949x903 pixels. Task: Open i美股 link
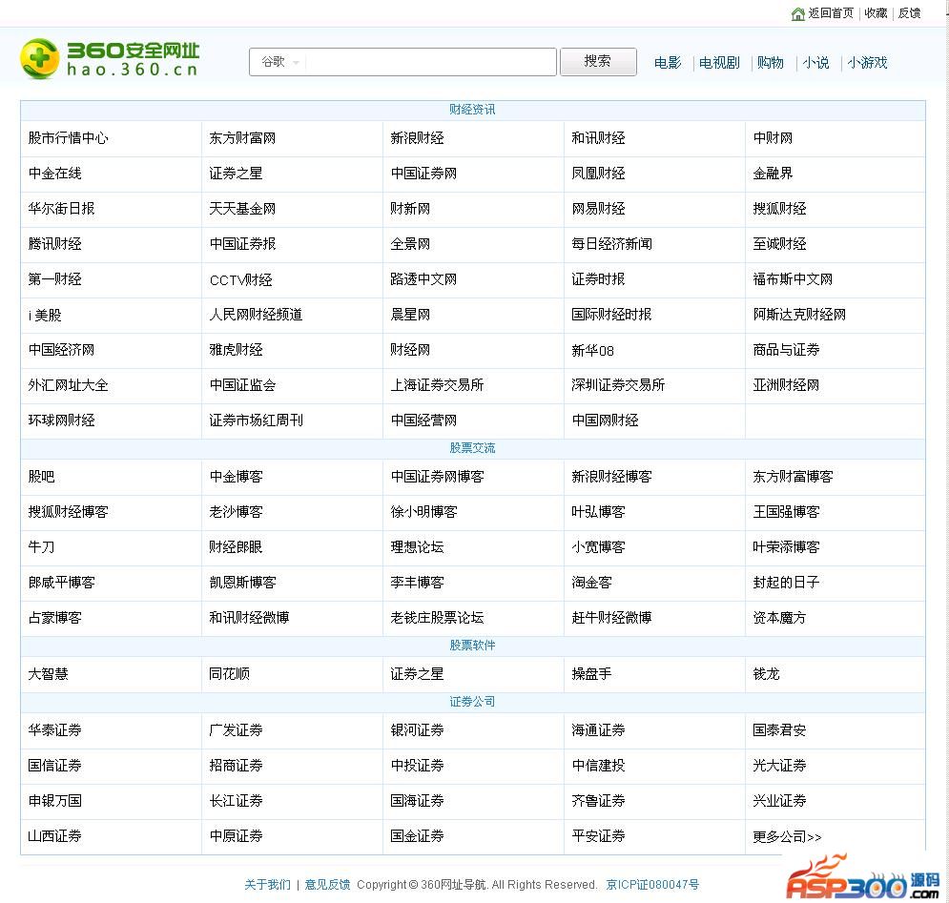click(x=45, y=316)
